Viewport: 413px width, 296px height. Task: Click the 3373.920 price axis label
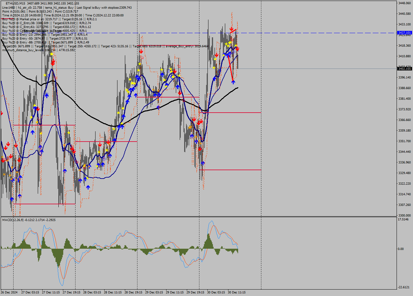click(x=404, y=109)
